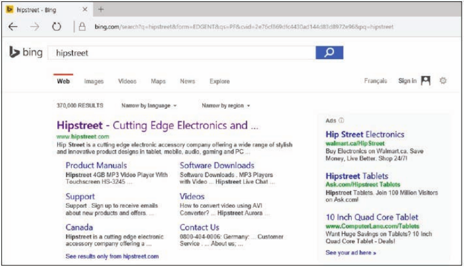Click the Buy Electronics on Walmart.ca ad text
The height and width of the screenshot is (267, 464).
click(375, 155)
